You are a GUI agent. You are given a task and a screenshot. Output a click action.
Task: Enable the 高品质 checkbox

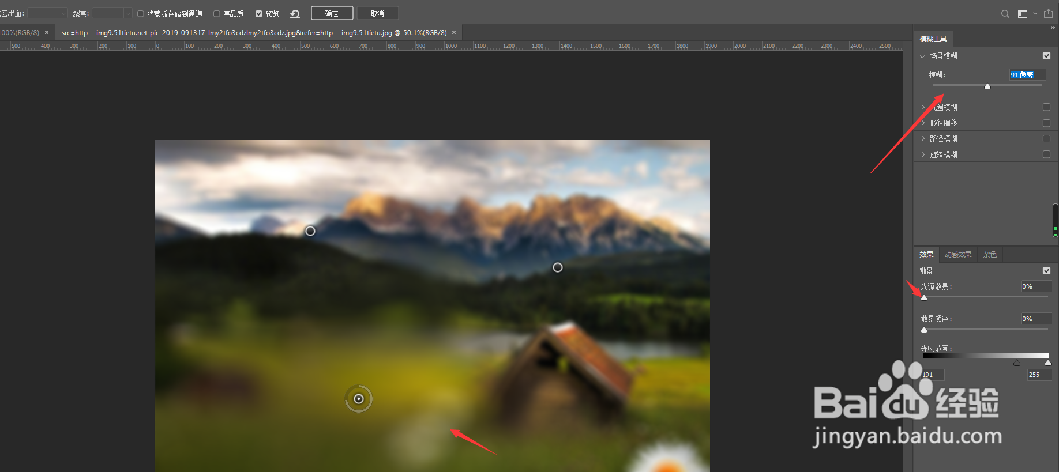pos(216,14)
